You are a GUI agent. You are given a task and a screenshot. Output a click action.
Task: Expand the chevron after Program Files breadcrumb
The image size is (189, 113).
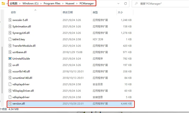tap(63, 3)
